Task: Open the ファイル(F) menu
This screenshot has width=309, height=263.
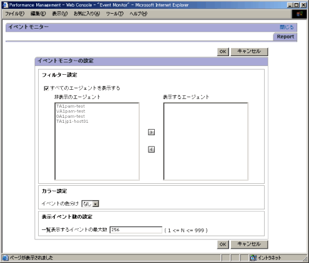Action: point(15,14)
